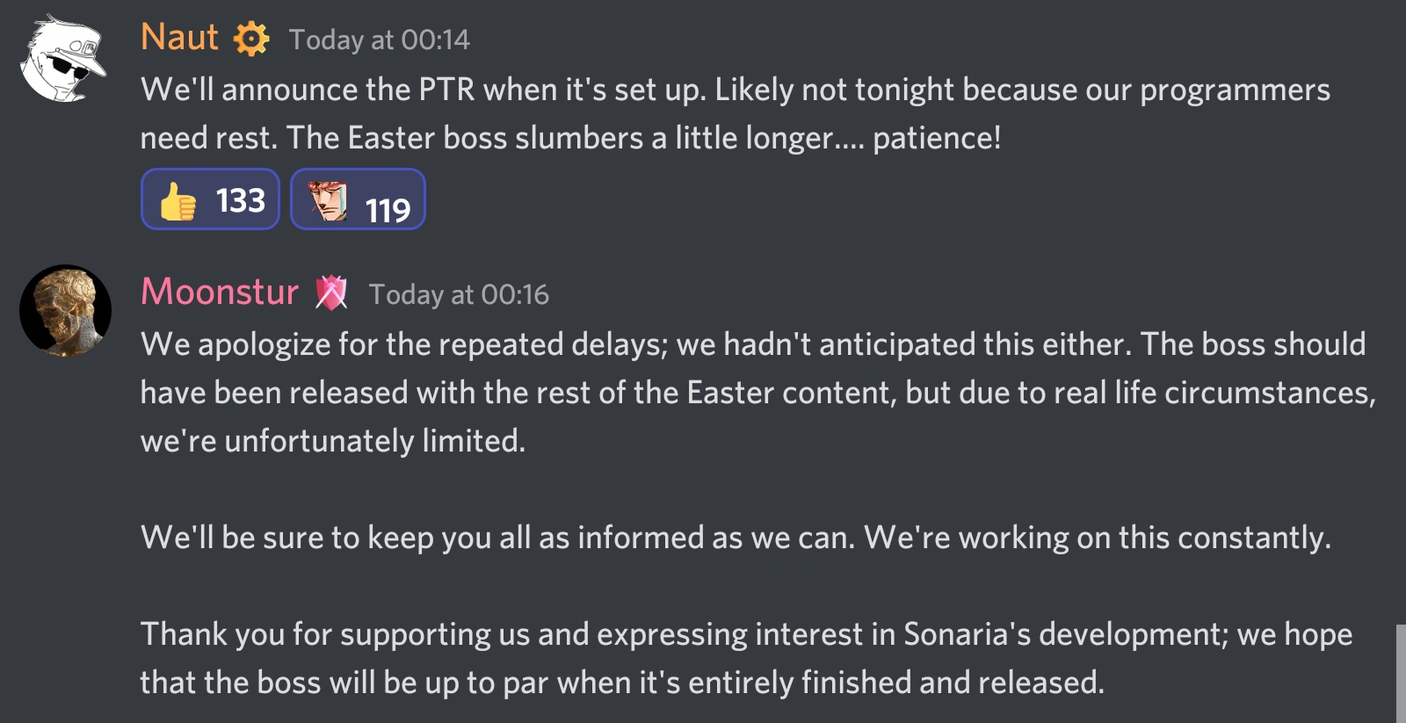
Task: Toggle the reaction count showing 119
Action: tap(388, 210)
